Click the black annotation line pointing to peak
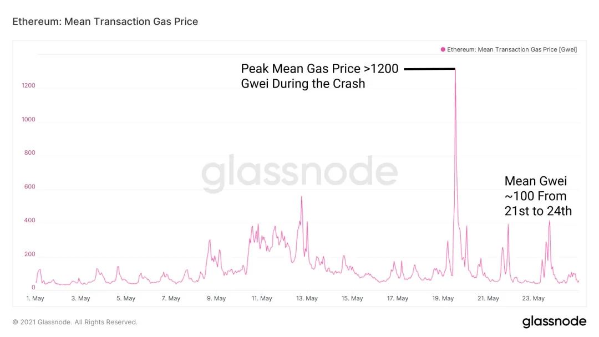Image resolution: width=599 pixels, height=337 pixels. click(x=429, y=69)
